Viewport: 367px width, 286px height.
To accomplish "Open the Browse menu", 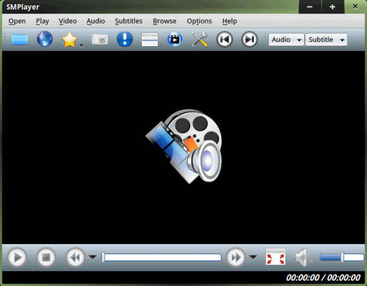I will 165,21.
